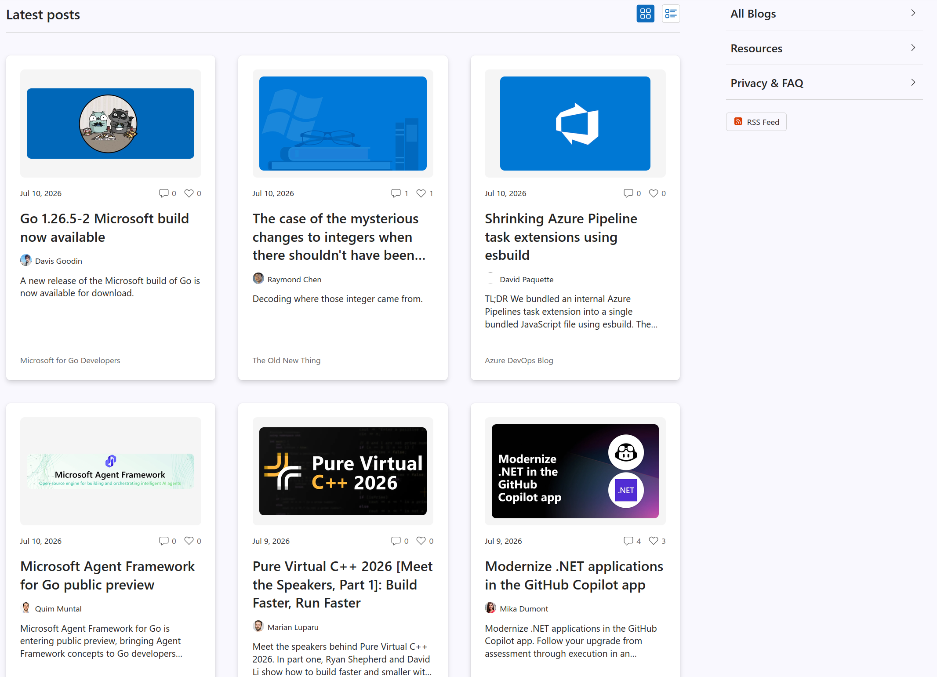Click 'A new release of the Microsoft build' summary
The image size is (937, 677).
[110, 287]
